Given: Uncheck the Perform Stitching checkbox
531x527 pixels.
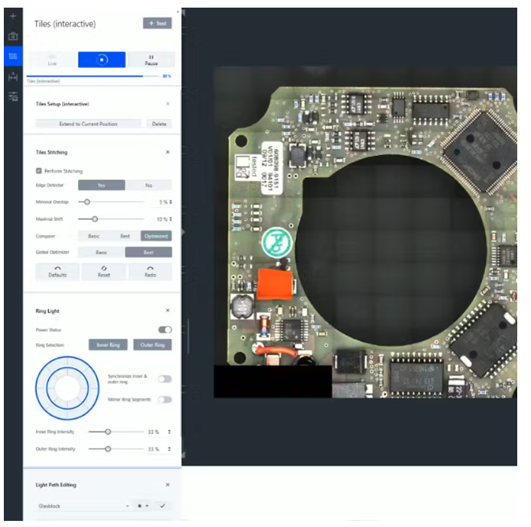Looking at the screenshot, I should point(39,171).
